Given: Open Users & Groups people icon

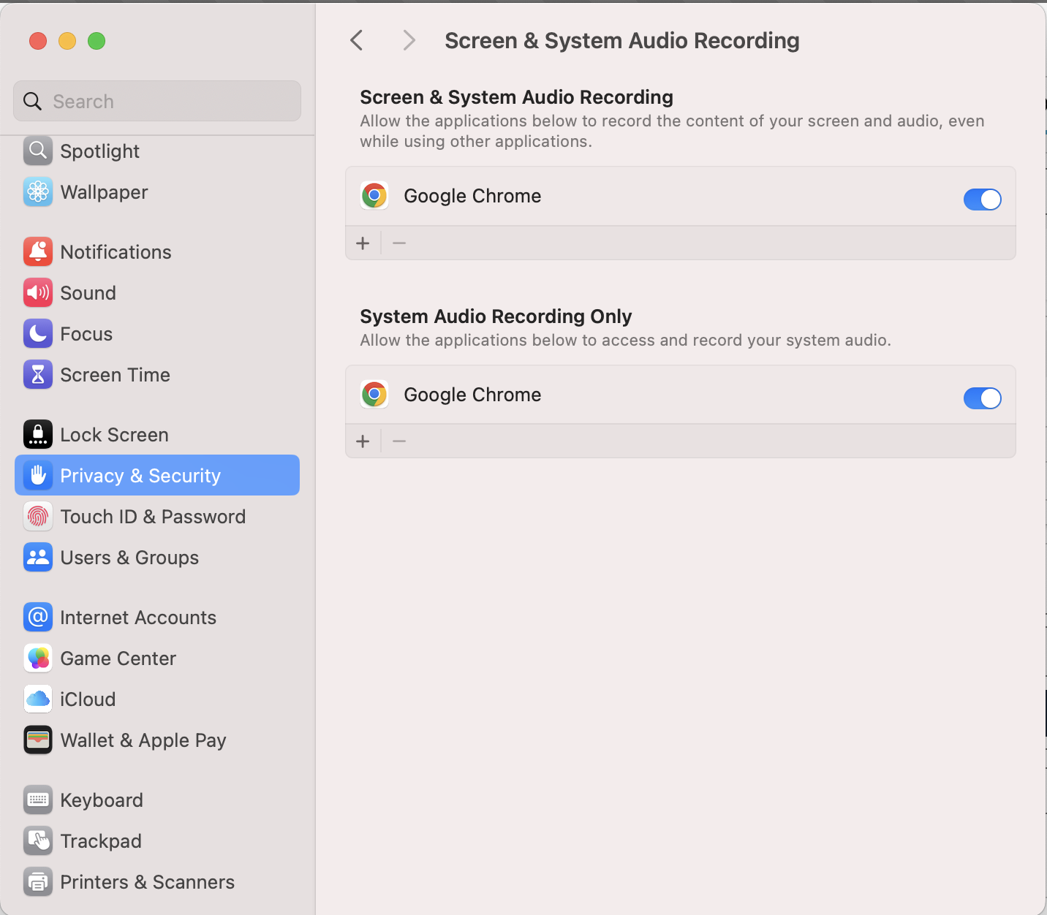Looking at the screenshot, I should click(x=38, y=558).
